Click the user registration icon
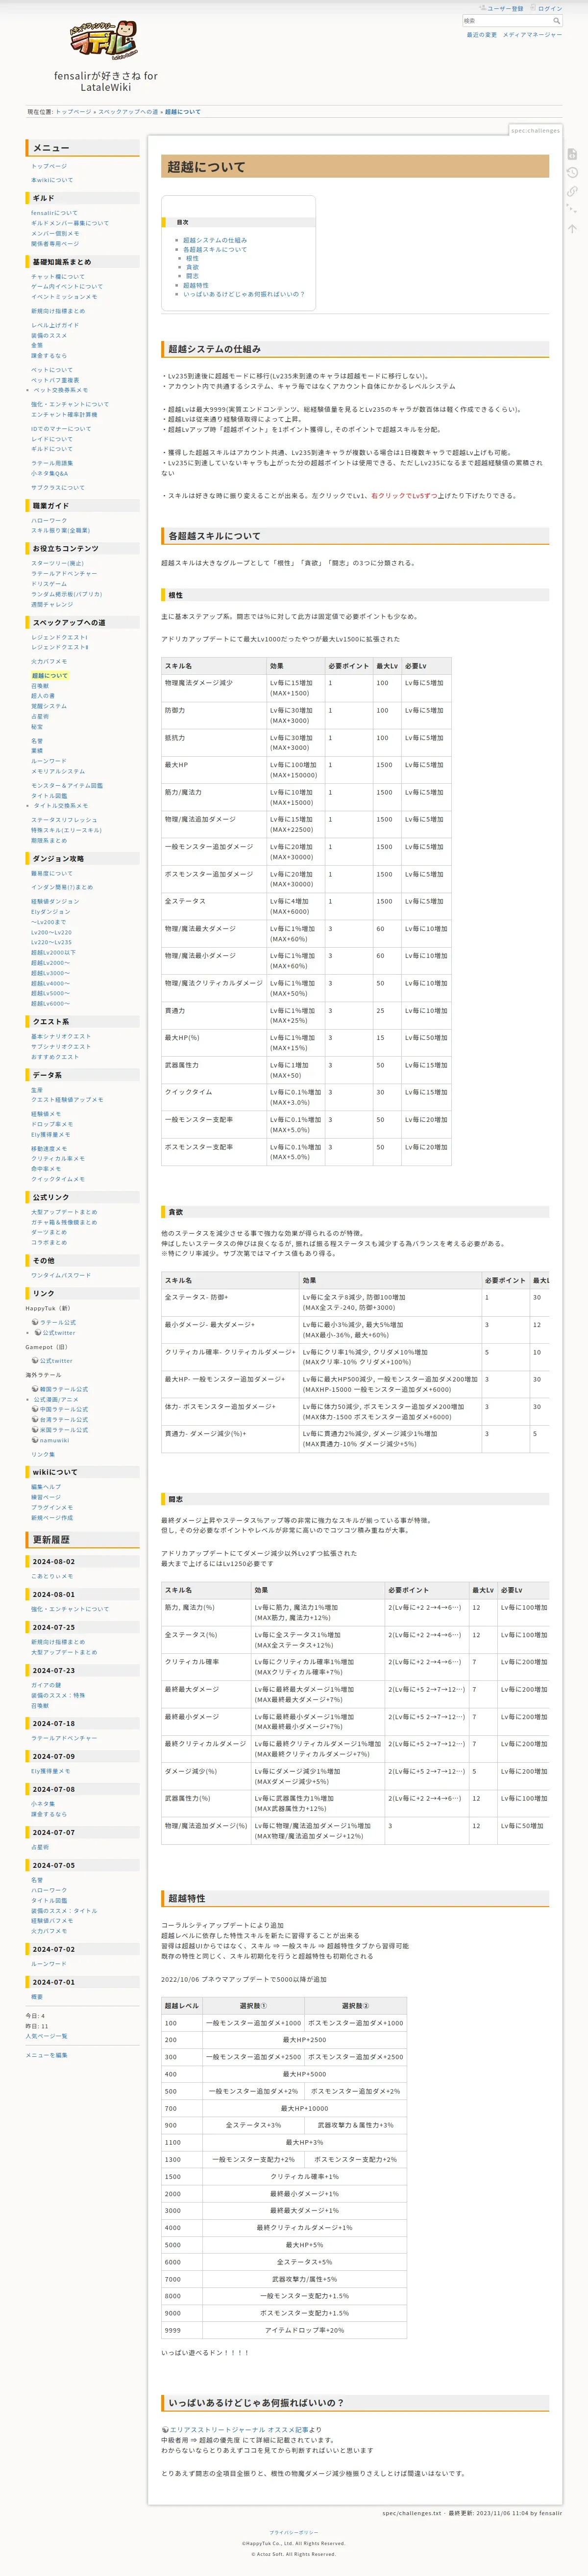This screenshot has width=588, height=2576. (482, 8)
